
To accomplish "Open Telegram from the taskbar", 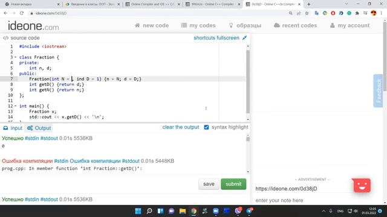I will click(250, 211).
